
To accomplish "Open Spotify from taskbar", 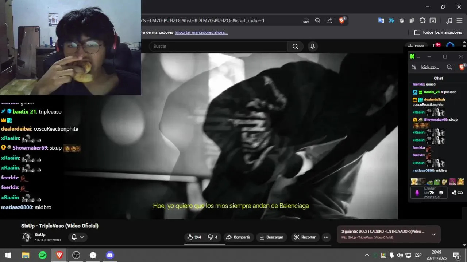I will (x=42, y=255).
